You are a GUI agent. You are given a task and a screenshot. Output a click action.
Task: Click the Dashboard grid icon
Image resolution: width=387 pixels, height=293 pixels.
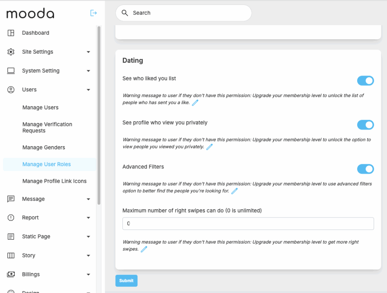[11, 33]
